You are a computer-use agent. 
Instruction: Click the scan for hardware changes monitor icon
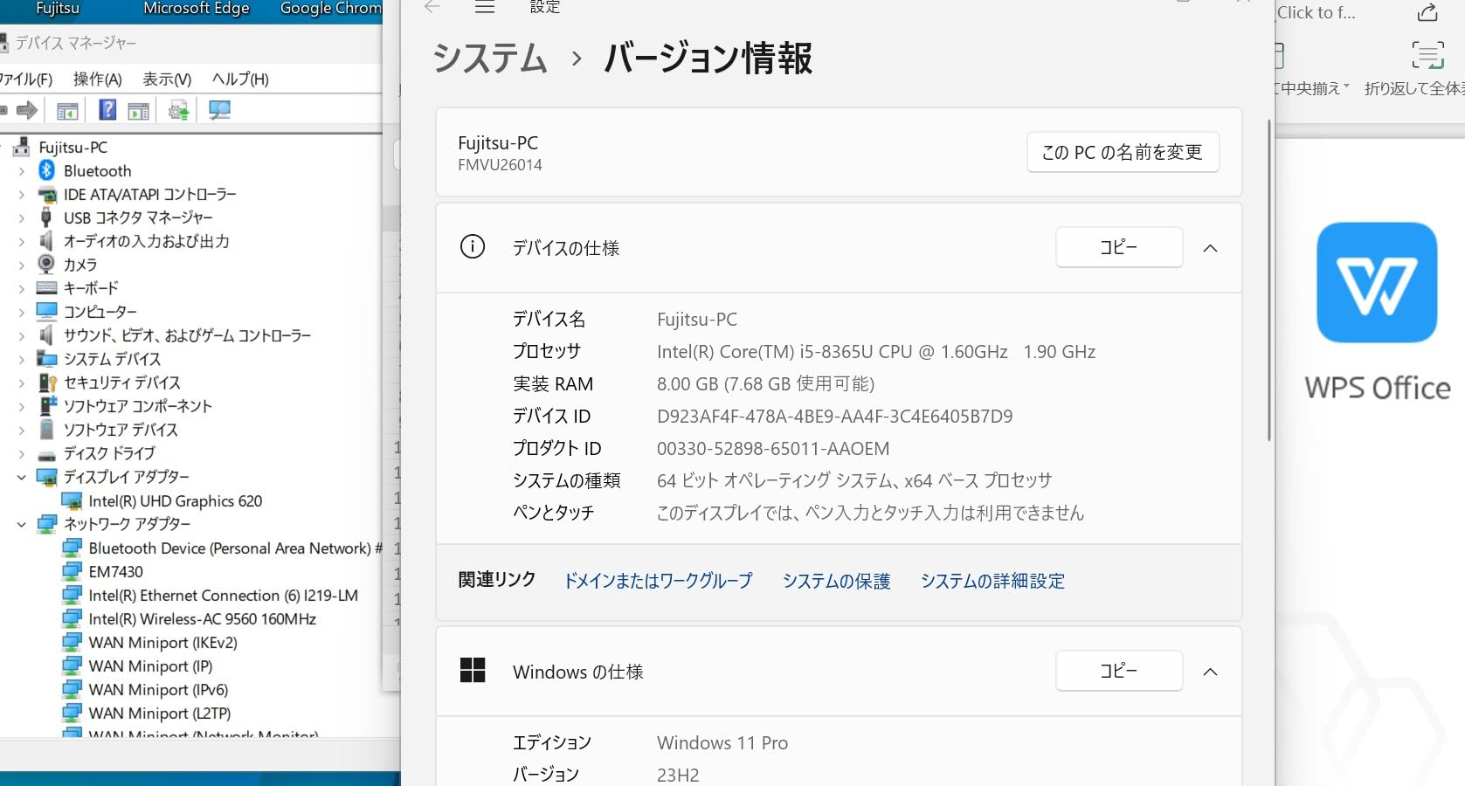click(x=219, y=111)
